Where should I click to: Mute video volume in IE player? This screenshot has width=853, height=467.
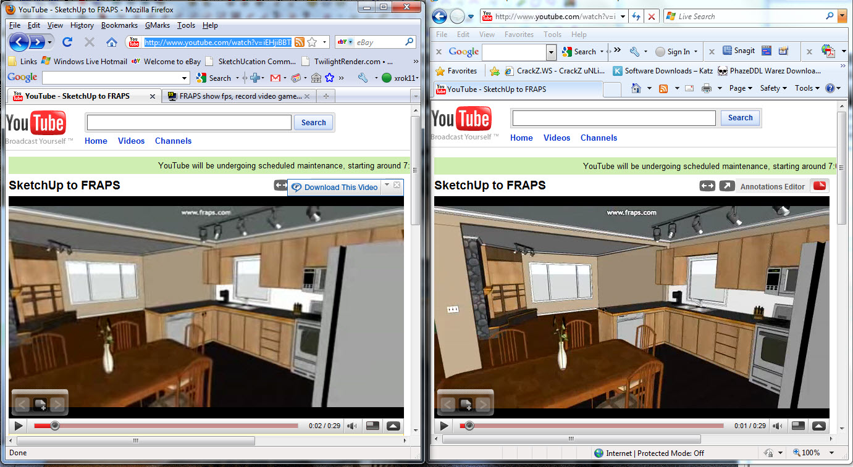777,426
